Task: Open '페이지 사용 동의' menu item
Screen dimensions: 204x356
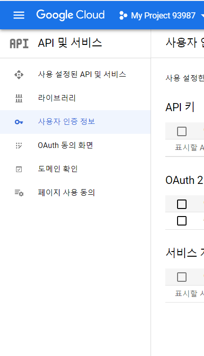Action: (66, 192)
